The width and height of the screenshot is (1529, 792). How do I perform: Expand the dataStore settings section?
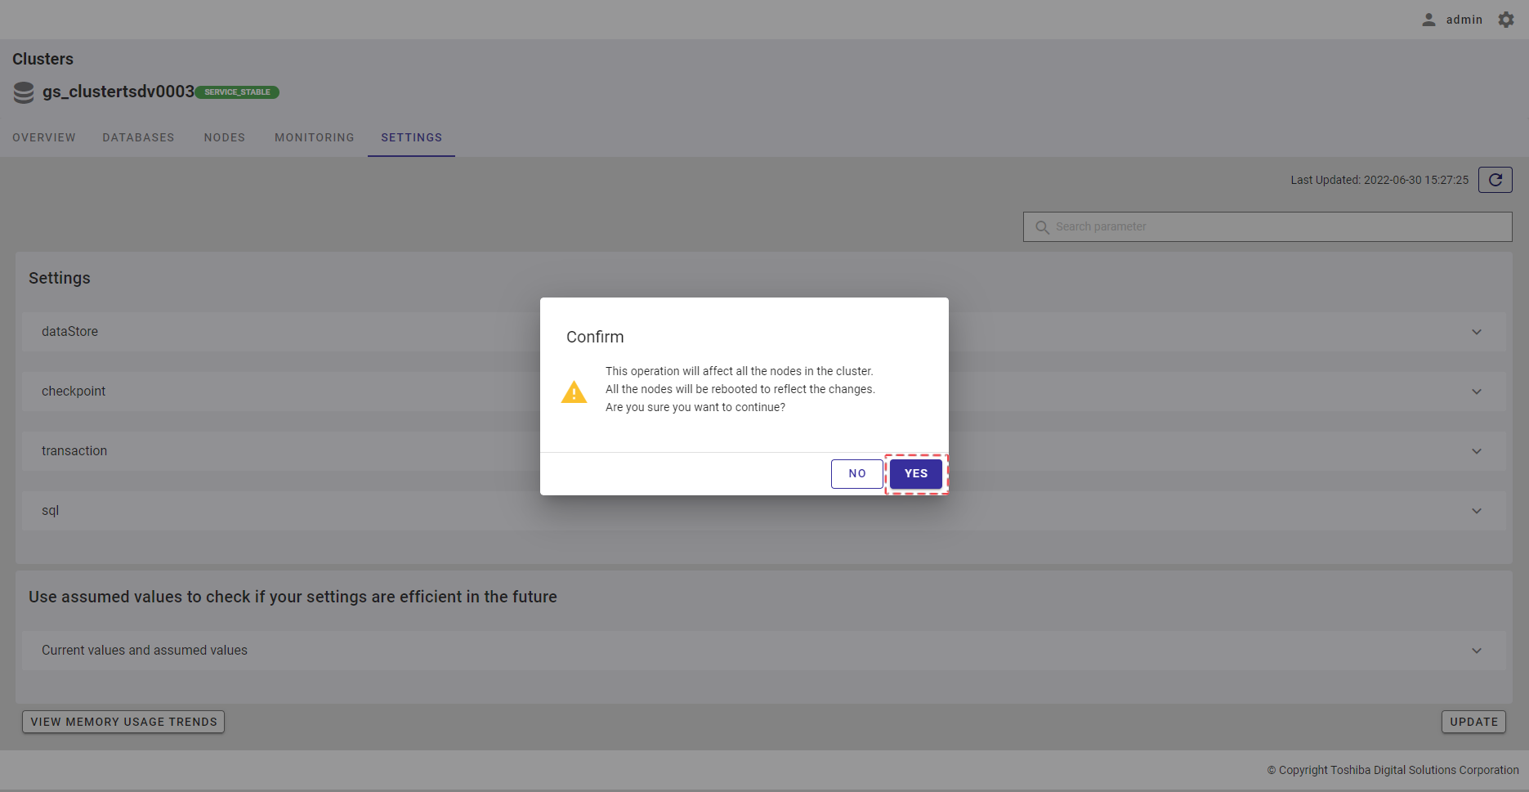(1476, 332)
